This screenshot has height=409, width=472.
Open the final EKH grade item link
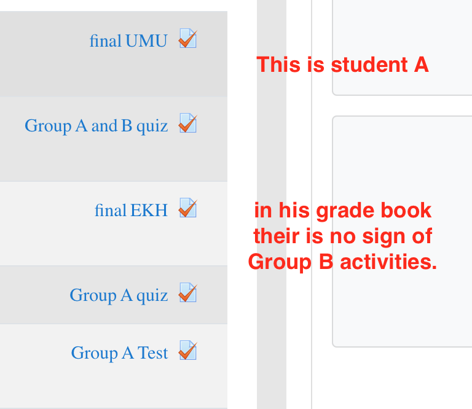click(x=131, y=211)
